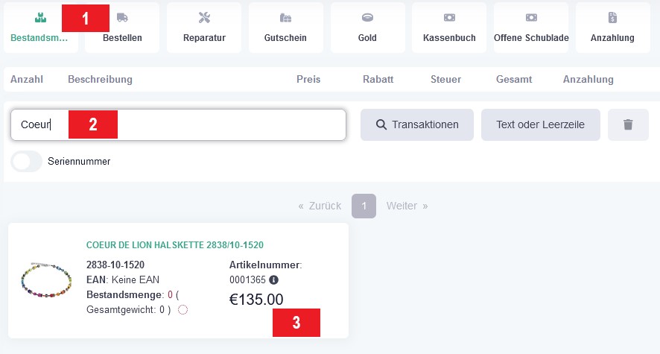This screenshot has height=354, width=660.
Task: Go to Zurück previous page
Action: (x=320, y=206)
